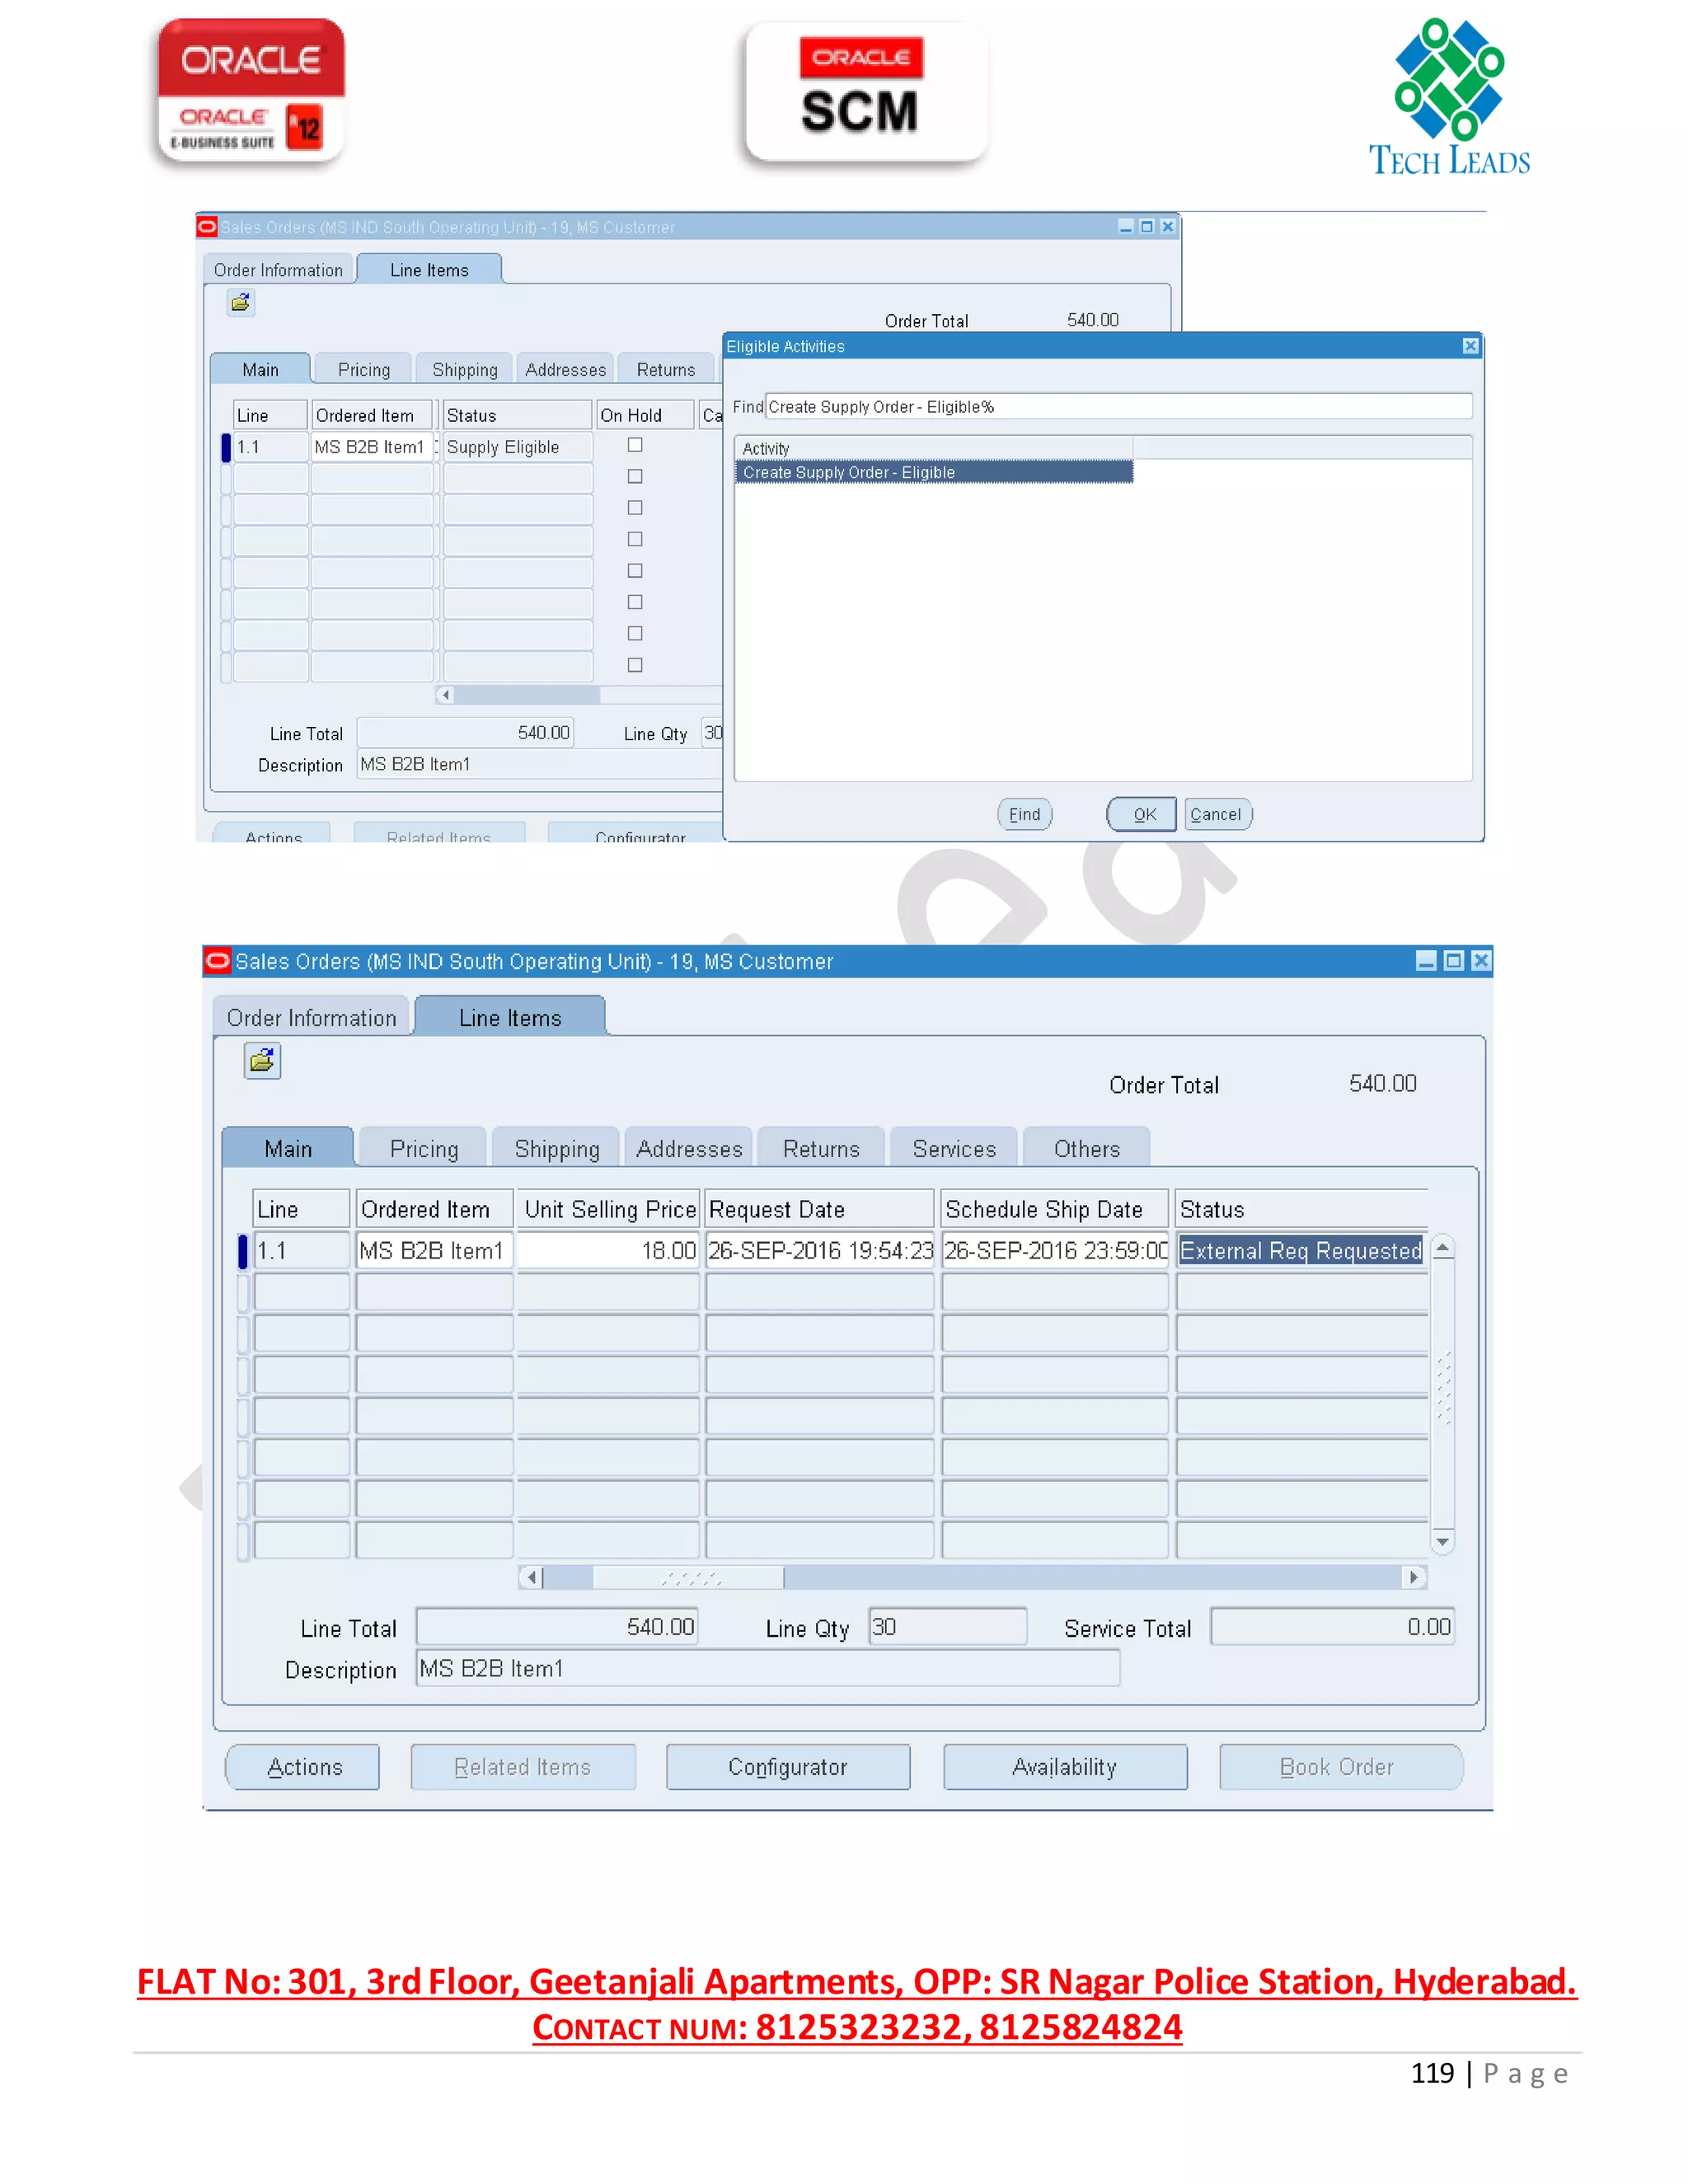This screenshot has width=1688, height=2184.
Task: Click folder attachment icon in upper window
Action: pyautogui.click(x=240, y=302)
